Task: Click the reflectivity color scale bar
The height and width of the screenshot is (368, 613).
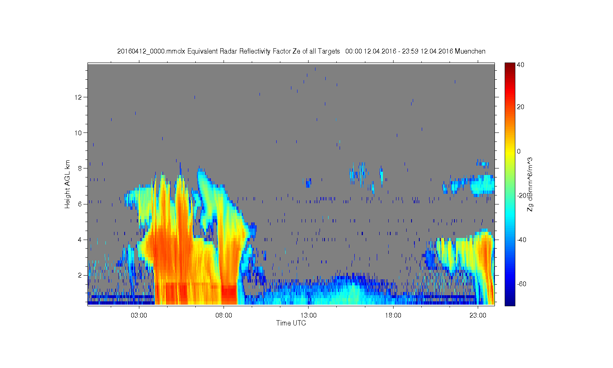Action: pyautogui.click(x=510, y=184)
